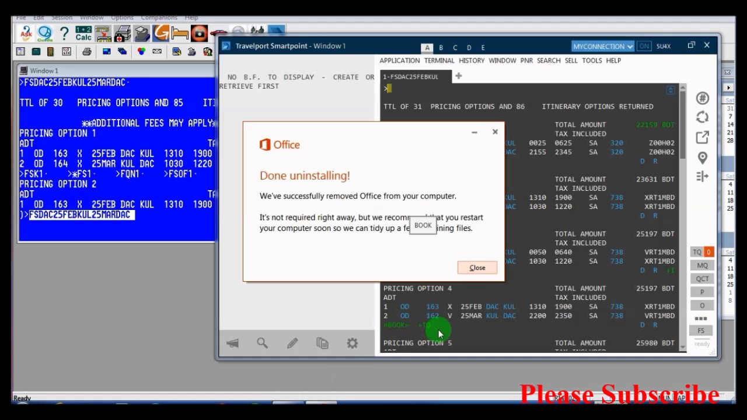The height and width of the screenshot is (420, 747).
Task: Open the Ask help icon in Galileo toolbar
Action: pos(25,33)
